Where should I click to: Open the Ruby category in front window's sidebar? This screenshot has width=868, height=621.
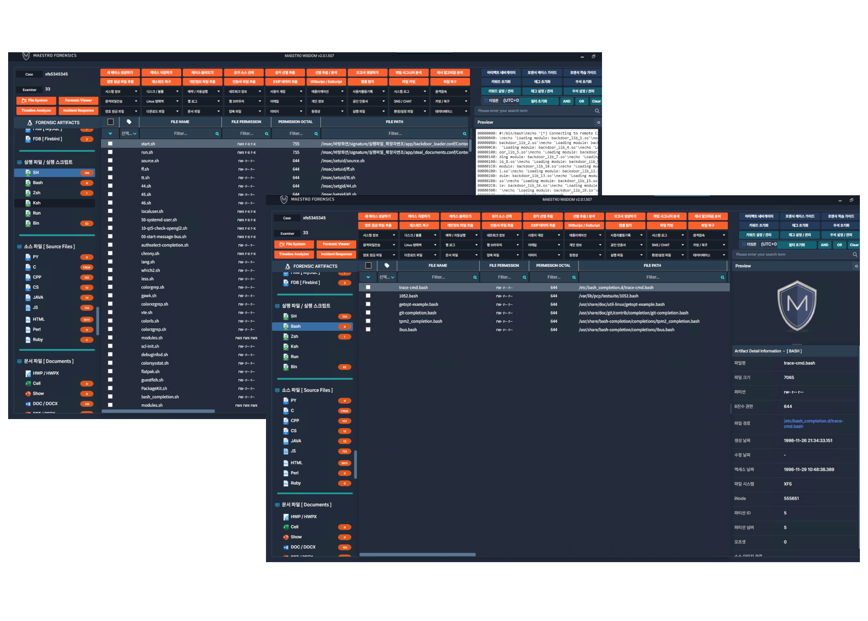coord(313,483)
